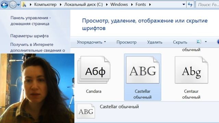Open recent pages dropdown beside Forward arrow

point(18,5)
